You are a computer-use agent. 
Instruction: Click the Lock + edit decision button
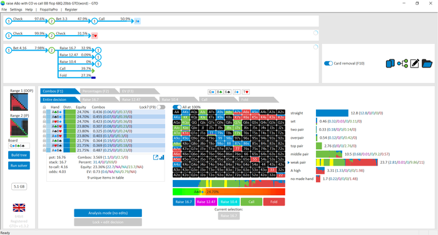108,222
